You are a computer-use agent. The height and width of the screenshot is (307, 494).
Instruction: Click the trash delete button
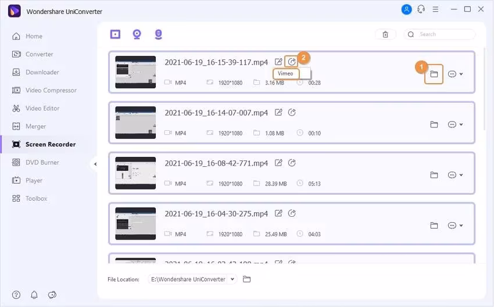pos(385,34)
